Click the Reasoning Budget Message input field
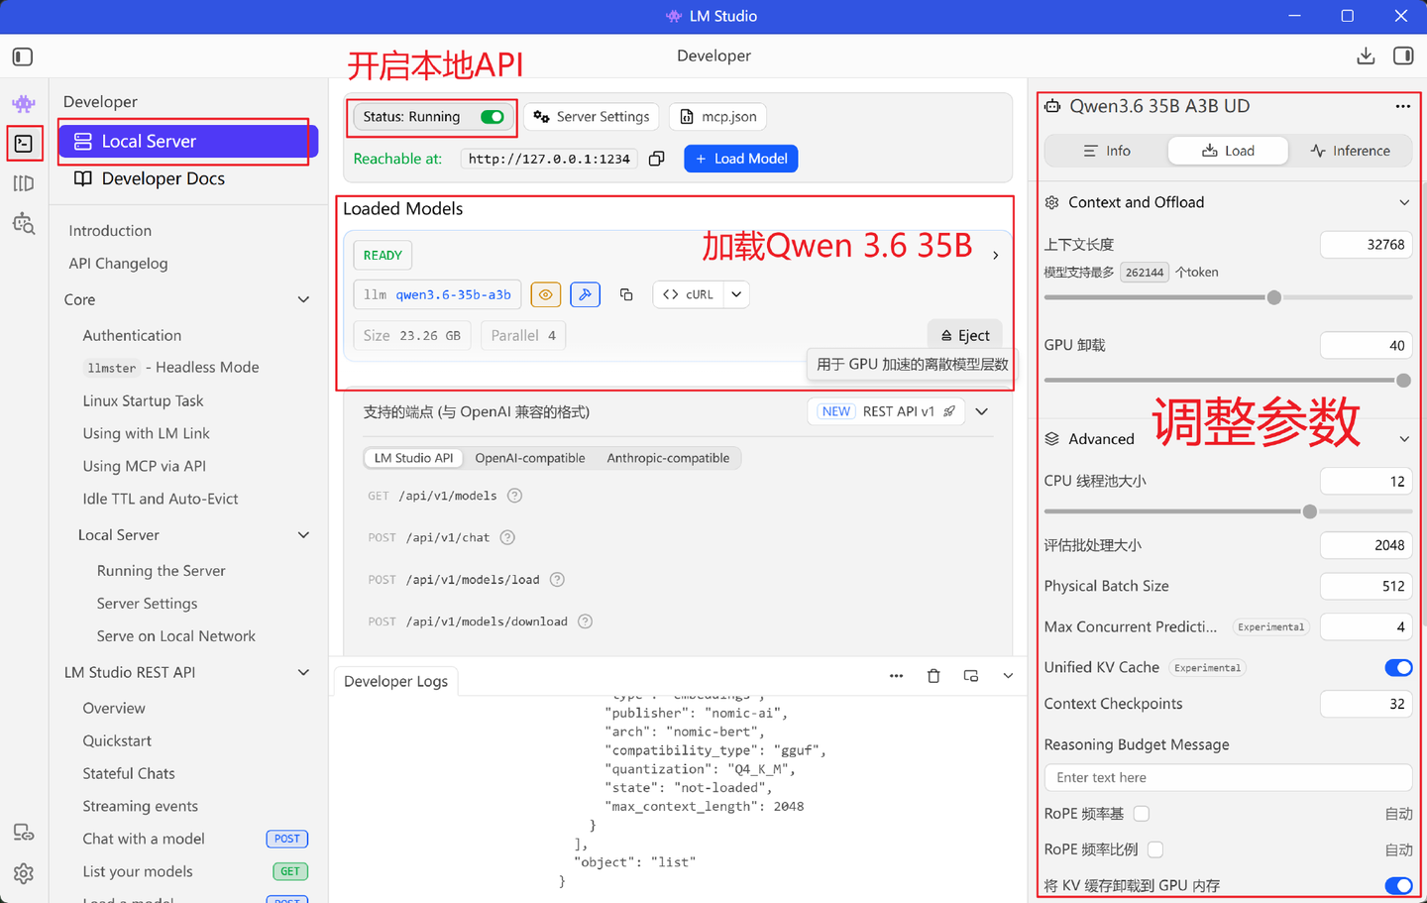 click(x=1228, y=778)
